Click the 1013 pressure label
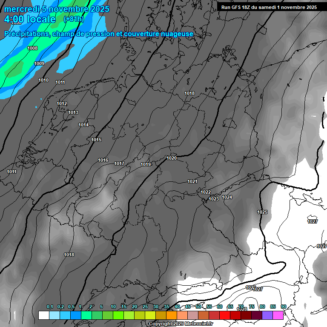 (73, 112)
